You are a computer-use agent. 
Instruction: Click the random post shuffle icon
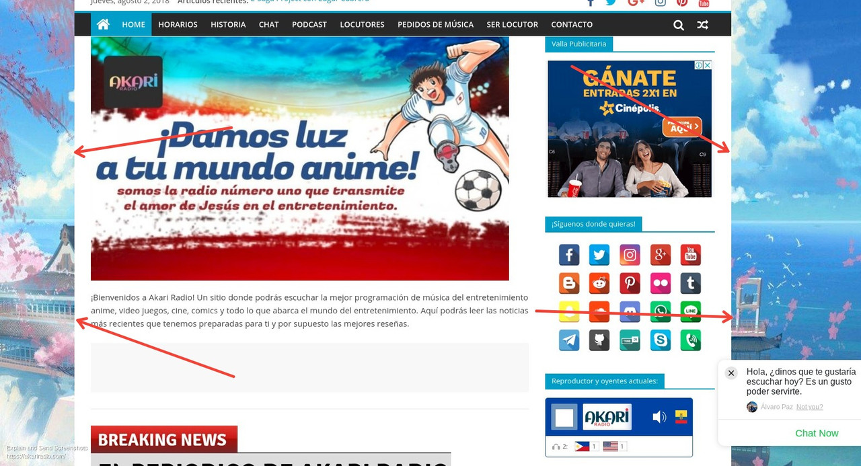tap(702, 25)
